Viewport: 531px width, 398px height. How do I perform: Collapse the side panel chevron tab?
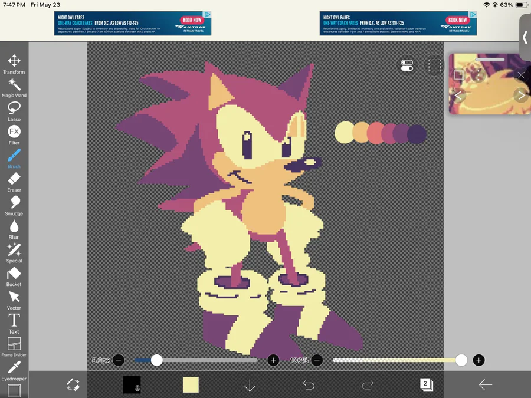pyautogui.click(x=525, y=37)
